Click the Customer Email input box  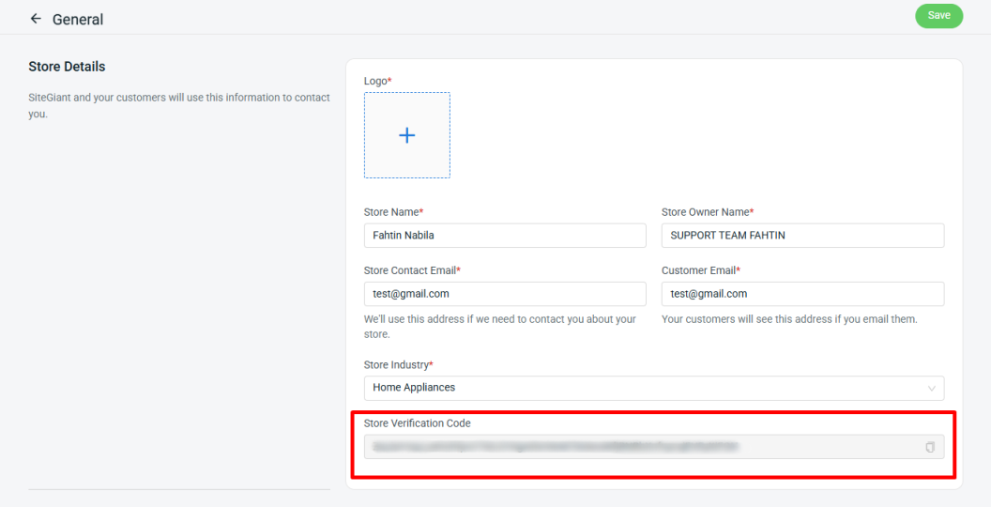[x=802, y=294]
